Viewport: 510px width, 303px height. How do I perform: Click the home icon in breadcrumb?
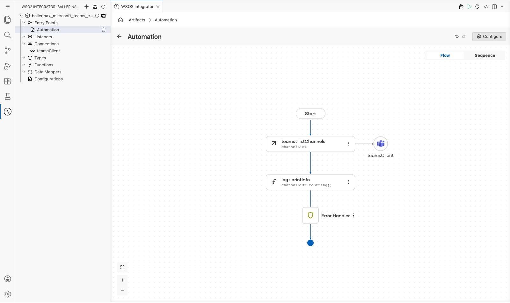tap(120, 20)
